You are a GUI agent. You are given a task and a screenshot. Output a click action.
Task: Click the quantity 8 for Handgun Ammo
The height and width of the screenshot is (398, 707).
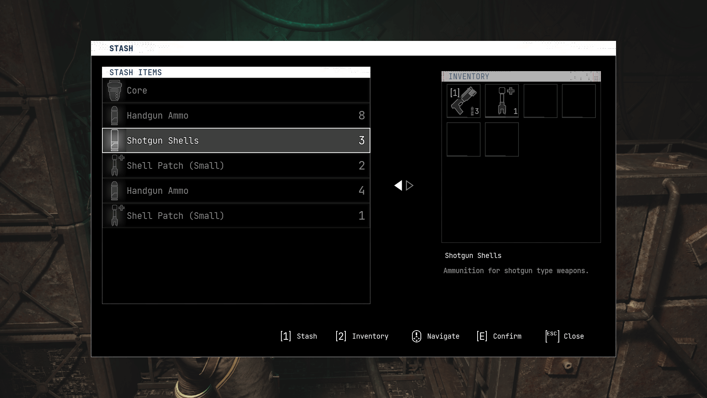tap(362, 115)
